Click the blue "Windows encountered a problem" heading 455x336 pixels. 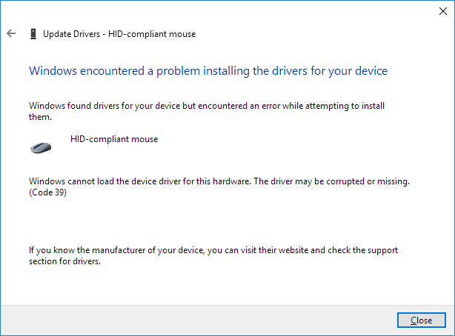208,71
